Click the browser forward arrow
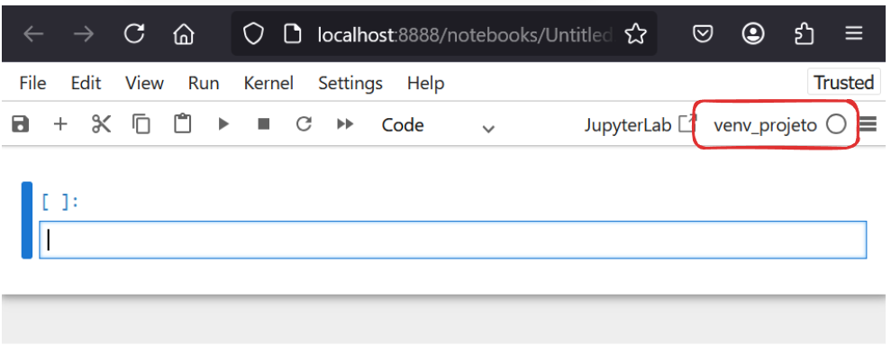 [x=84, y=34]
